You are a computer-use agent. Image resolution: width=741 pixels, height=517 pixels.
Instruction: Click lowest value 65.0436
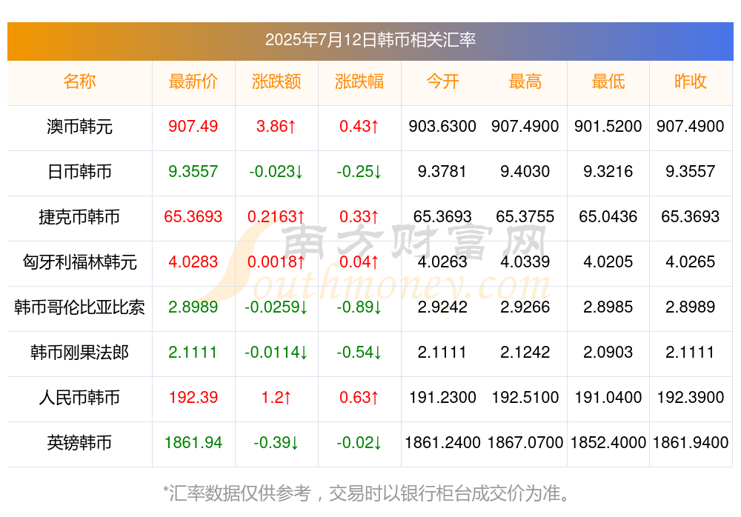608,216
